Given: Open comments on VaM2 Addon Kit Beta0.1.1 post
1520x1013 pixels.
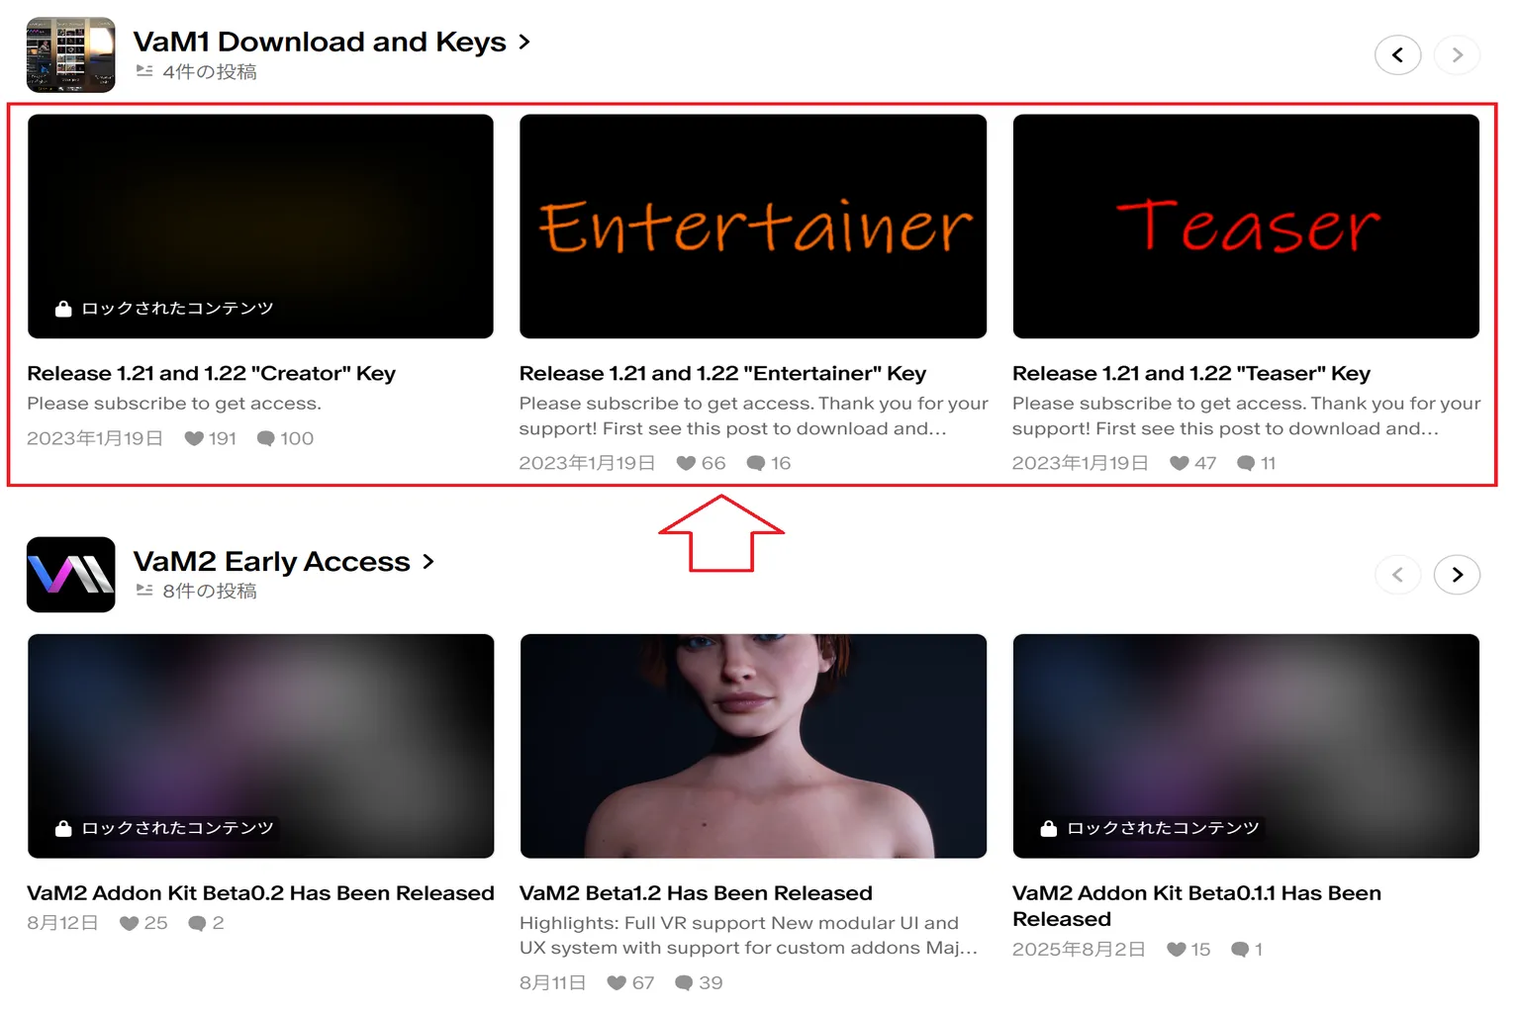Looking at the screenshot, I should [x=1240, y=950].
